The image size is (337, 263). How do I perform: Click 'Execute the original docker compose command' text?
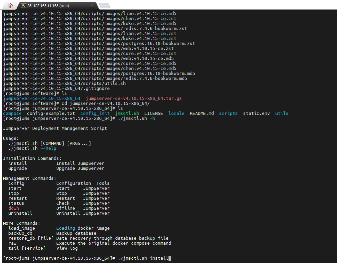coord(114,243)
